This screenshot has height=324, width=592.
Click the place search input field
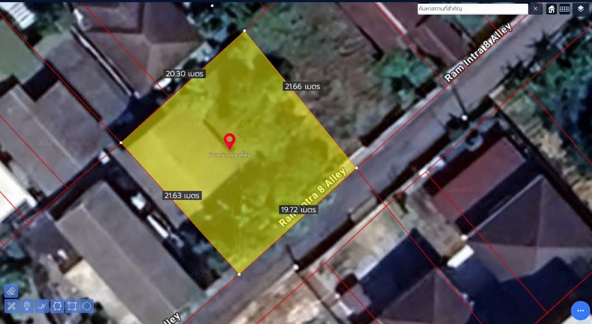[472, 9]
